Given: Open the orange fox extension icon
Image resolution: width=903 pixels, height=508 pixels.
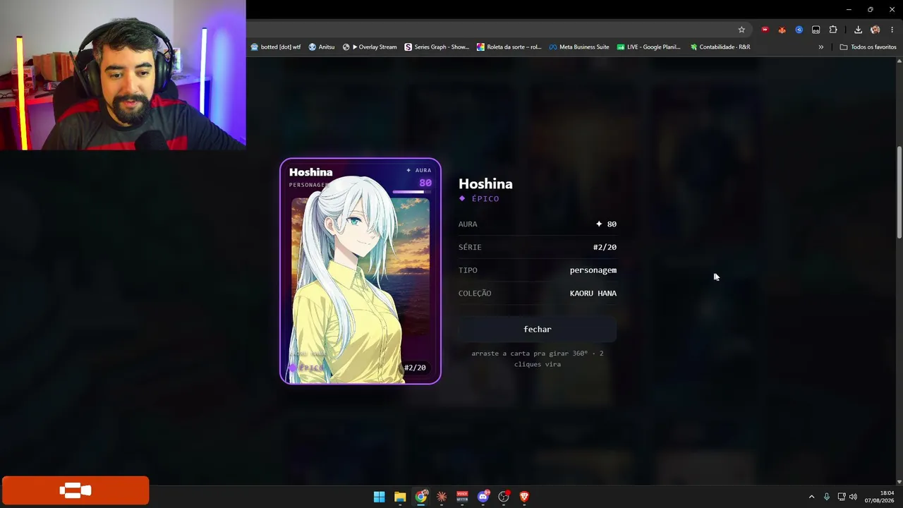Looking at the screenshot, I should tap(782, 30).
